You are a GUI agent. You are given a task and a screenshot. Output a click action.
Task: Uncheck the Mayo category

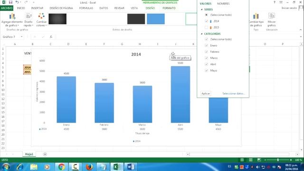[206, 70]
